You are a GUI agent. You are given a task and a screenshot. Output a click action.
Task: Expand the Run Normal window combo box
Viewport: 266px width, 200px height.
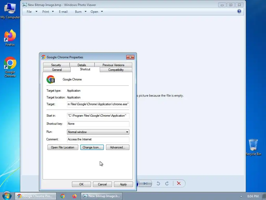98,132
